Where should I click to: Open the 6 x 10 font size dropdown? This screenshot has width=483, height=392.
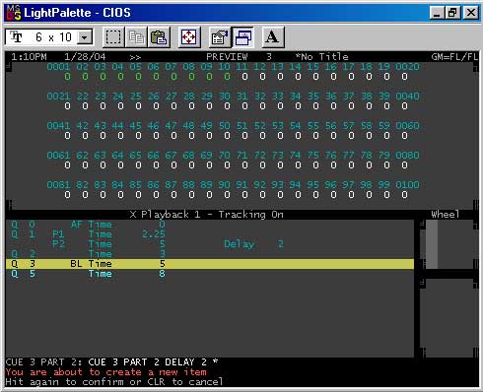pos(49,36)
